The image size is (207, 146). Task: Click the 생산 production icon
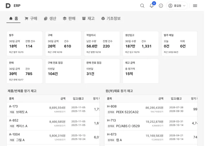tap(45, 18)
